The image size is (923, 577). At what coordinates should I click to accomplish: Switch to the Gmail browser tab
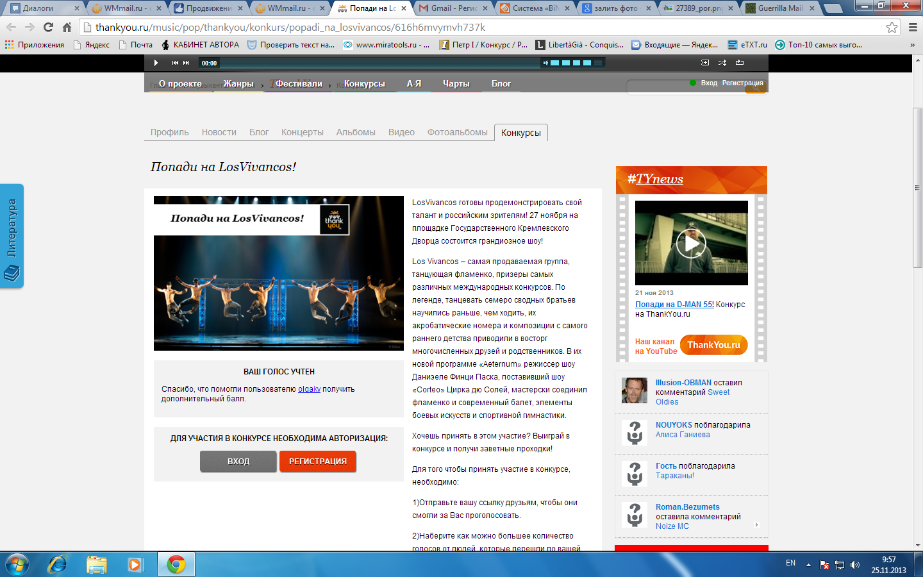[452, 8]
